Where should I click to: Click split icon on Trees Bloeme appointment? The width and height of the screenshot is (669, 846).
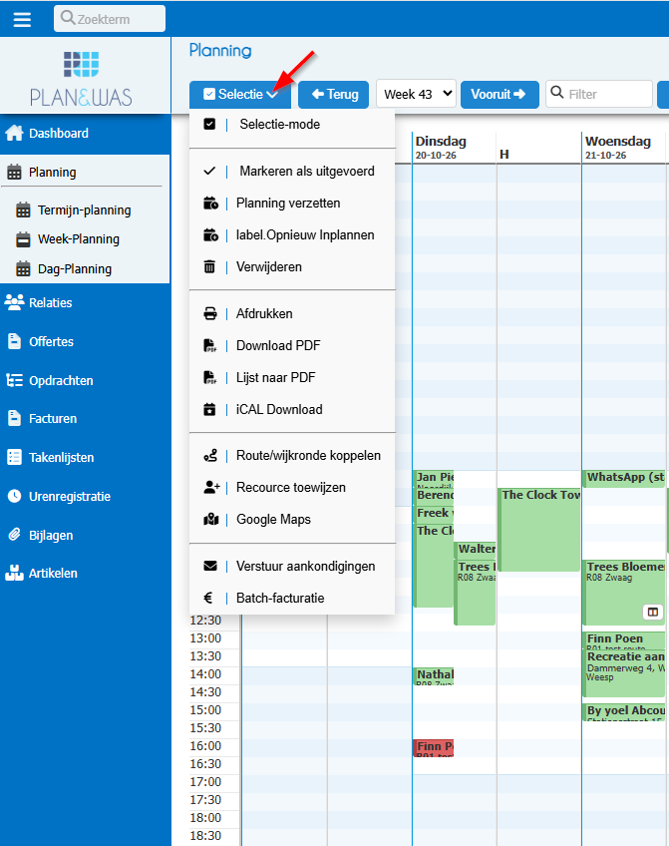[653, 612]
